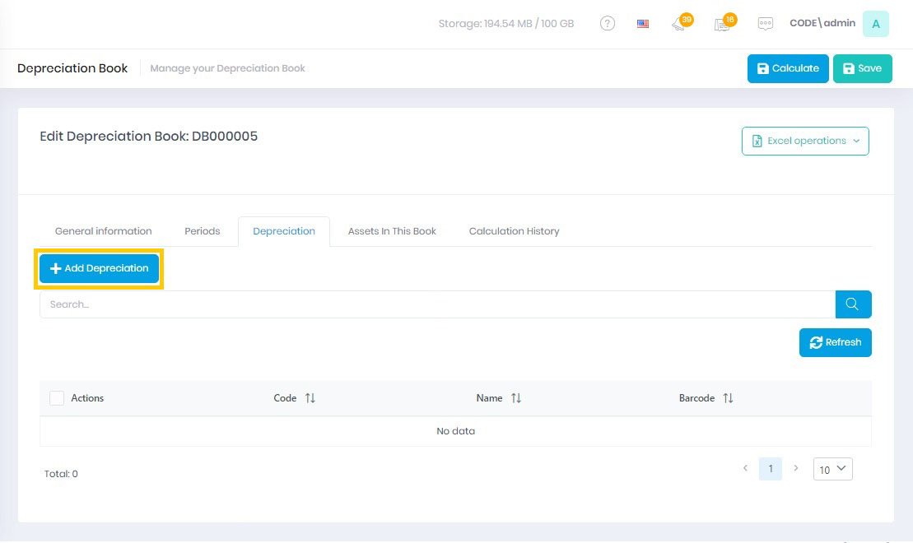Open the Assets In This Book tab
This screenshot has width=913, height=543.
392,231
